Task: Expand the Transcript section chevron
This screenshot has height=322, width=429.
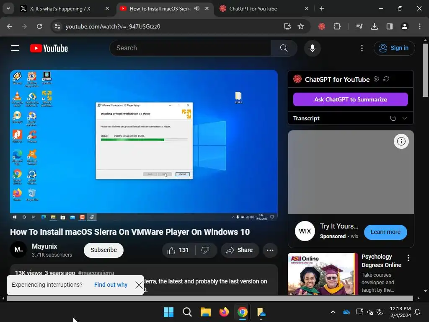Action: (x=405, y=118)
